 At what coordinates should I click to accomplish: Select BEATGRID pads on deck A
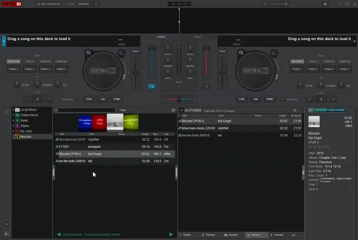tap(14, 61)
